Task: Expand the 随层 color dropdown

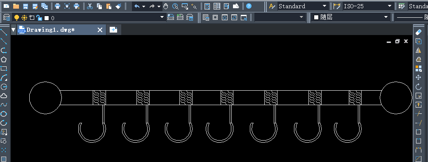Action: tap(386, 17)
